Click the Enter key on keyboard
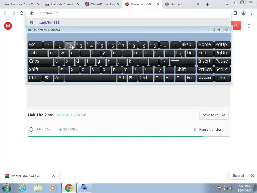The width and height of the screenshot is (257, 193). pos(183,62)
